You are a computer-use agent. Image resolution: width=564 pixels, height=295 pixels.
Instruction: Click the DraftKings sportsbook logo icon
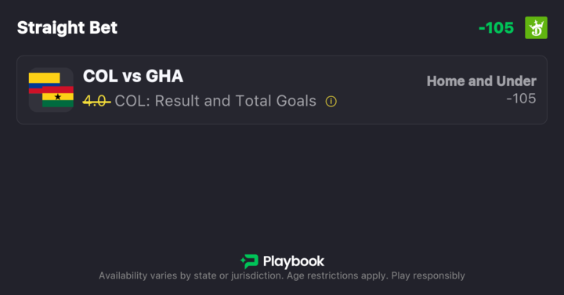pos(536,27)
